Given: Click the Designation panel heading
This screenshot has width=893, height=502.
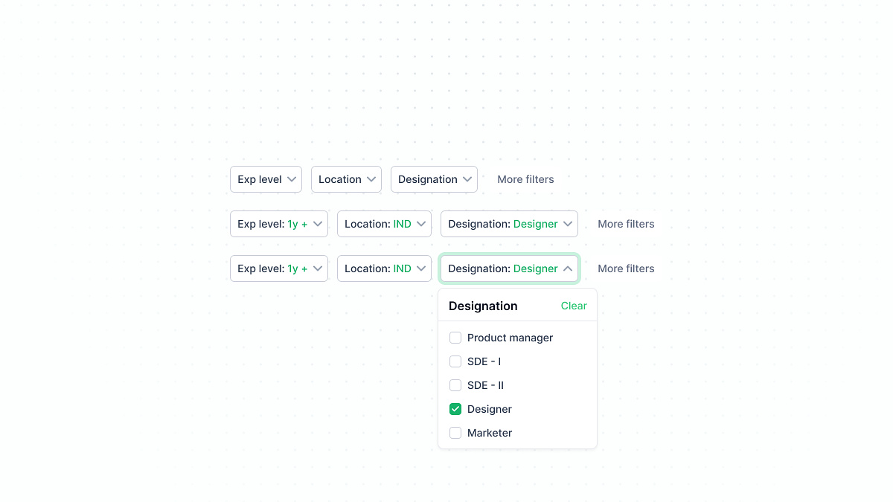Looking at the screenshot, I should tap(483, 306).
